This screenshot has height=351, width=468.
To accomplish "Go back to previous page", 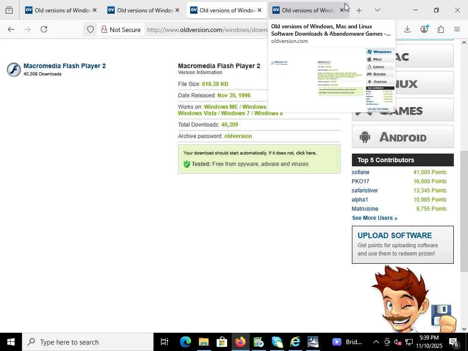I will point(11,29).
